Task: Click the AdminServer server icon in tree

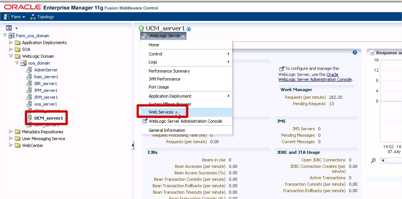Action: (29, 70)
